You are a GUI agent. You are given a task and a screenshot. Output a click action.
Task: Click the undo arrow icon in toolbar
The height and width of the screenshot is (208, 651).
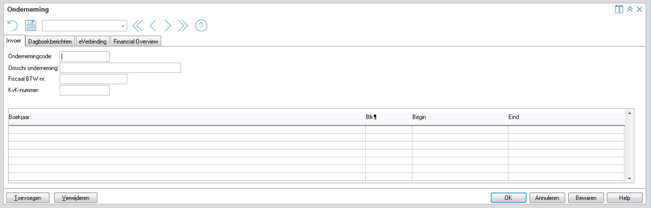pos(13,26)
